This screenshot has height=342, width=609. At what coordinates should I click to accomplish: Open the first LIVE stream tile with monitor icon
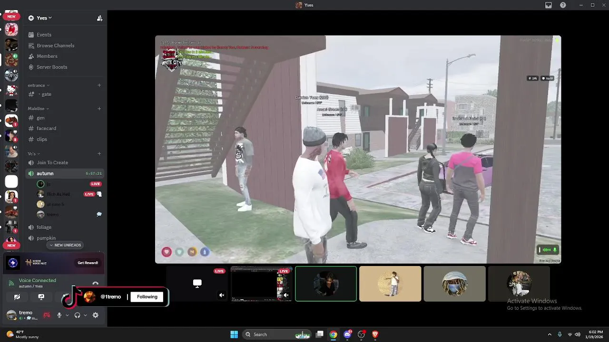197,284
